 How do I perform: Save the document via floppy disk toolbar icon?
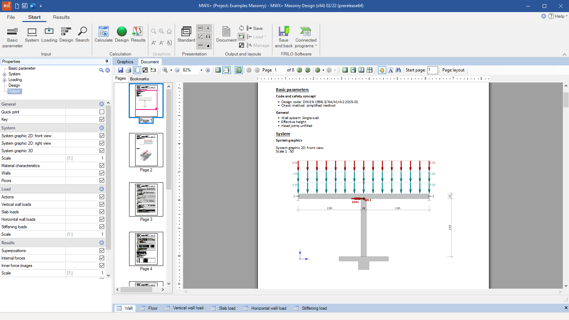pos(121,70)
